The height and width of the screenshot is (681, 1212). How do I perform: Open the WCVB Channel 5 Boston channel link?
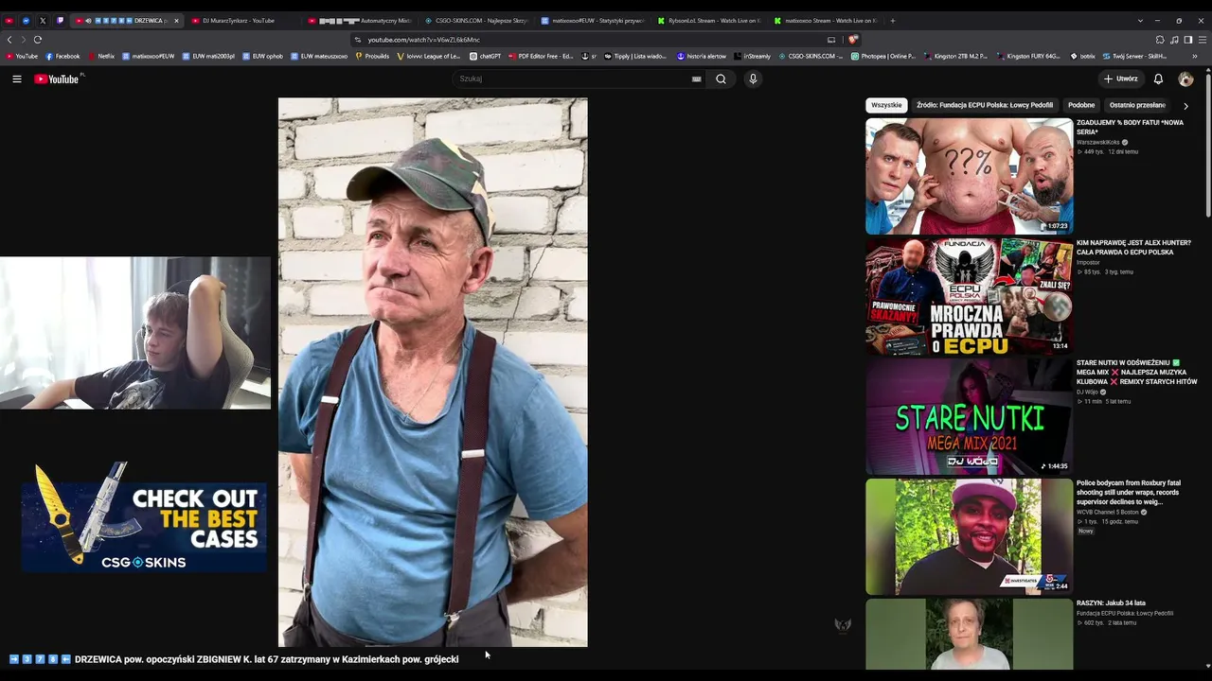click(x=1108, y=513)
